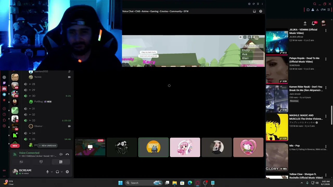
Task: Open the Windows Start menu
Action: tap(120, 183)
